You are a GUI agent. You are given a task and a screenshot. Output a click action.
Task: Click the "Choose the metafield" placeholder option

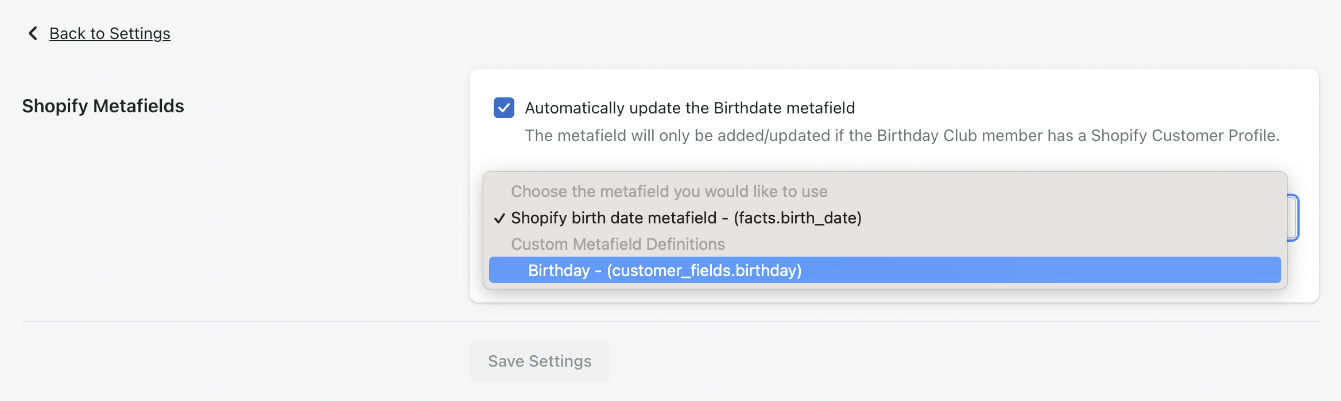(x=669, y=191)
